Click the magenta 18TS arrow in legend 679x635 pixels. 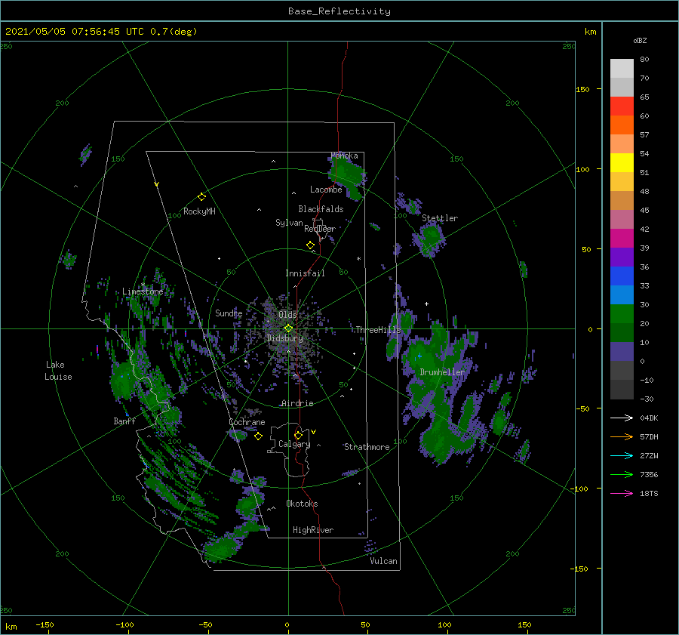coord(622,493)
